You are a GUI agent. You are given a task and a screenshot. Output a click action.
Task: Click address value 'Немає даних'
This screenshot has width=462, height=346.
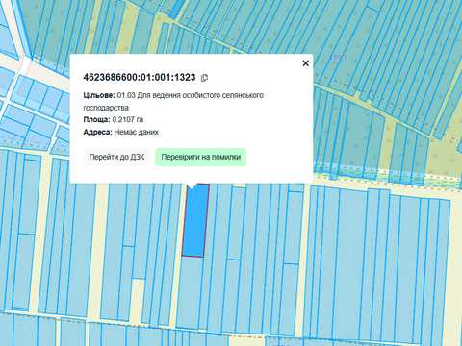137,132
